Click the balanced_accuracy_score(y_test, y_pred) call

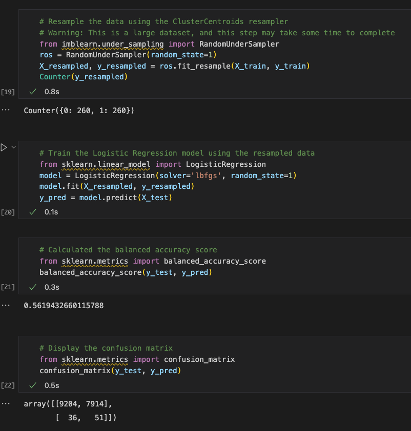pos(126,272)
